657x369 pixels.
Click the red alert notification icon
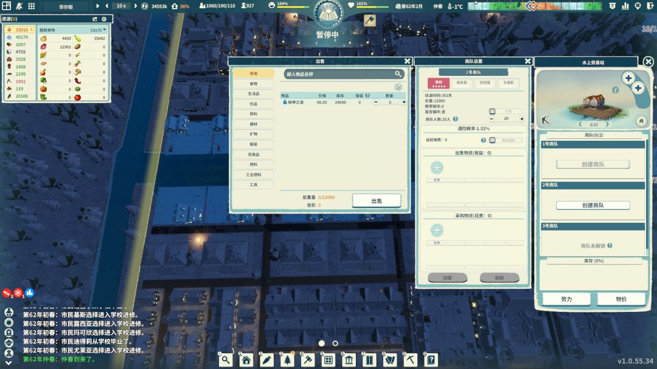click(x=6, y=293)
